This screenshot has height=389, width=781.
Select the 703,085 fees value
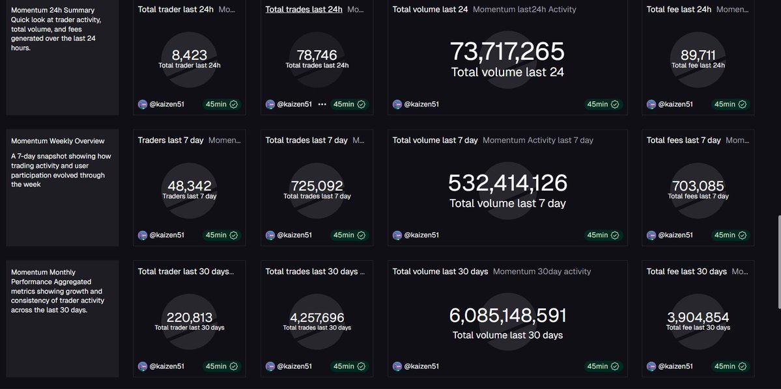[x=698, y=186]
